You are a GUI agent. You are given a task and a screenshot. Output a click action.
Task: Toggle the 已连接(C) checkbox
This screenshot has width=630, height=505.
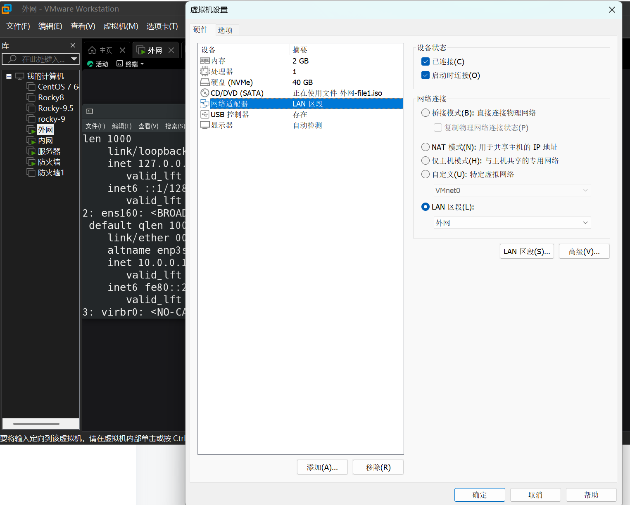(426, 61)
